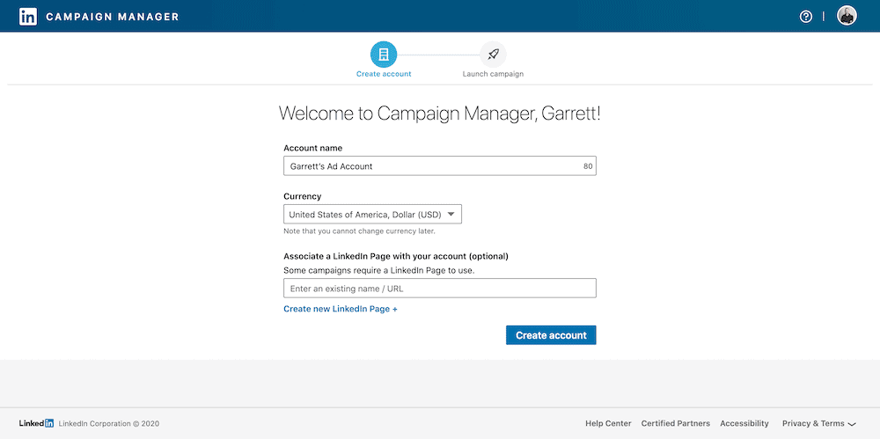Open the help question-mark icon
Image resolution: width=880 pixels, height=439 pixels.
(x=806, y=17)
